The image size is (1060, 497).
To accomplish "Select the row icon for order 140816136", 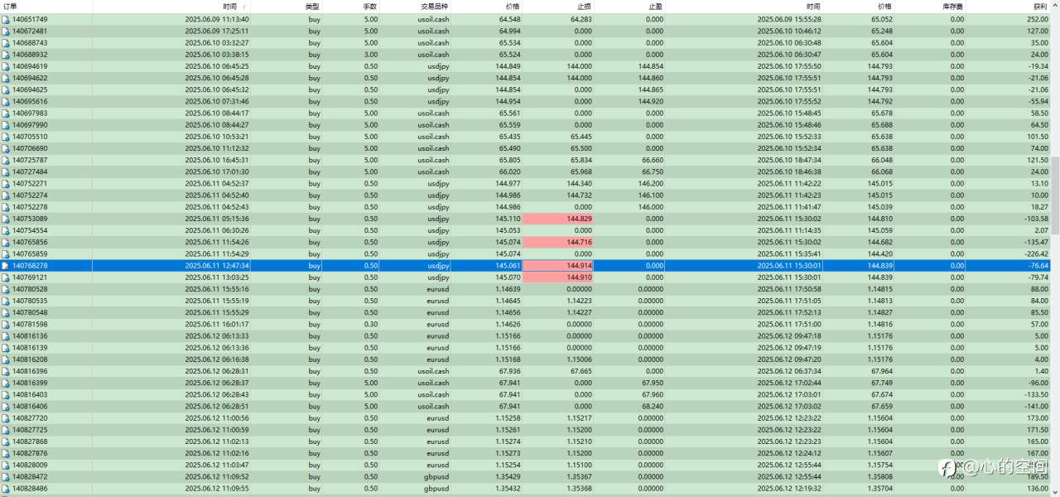I will click(x=5, y=336).
